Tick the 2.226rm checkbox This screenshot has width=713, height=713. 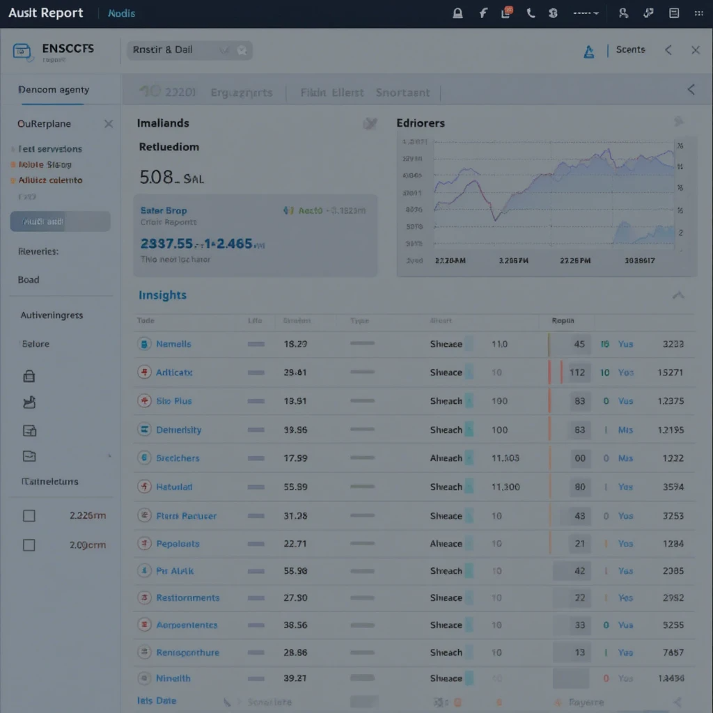pos(29,516)
